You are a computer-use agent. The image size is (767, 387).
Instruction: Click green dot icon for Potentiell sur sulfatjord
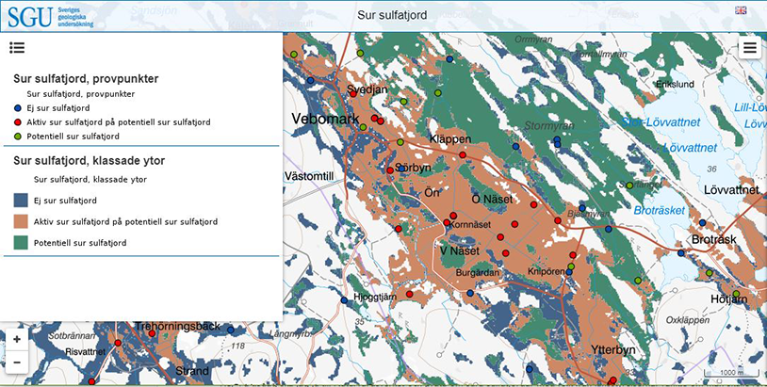click(18, 137)
